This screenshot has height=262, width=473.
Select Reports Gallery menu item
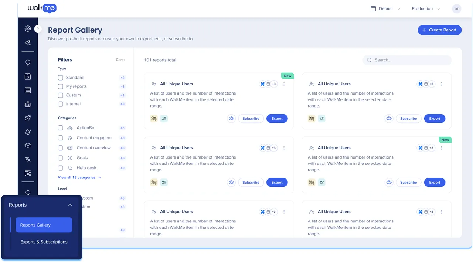click(x=44, y=225)
